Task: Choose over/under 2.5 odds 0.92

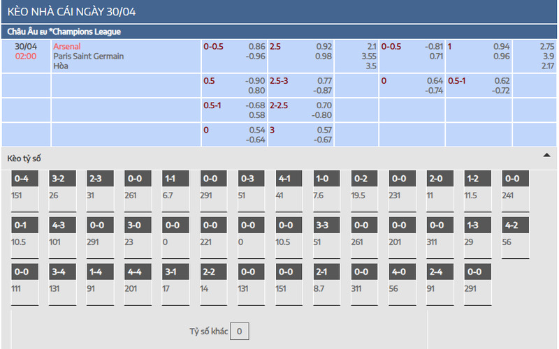Action: click(x=324, y=46)
